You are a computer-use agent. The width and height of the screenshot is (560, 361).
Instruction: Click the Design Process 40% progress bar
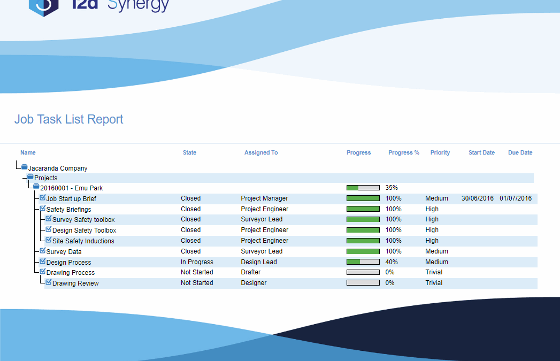[x=363, y=262]
